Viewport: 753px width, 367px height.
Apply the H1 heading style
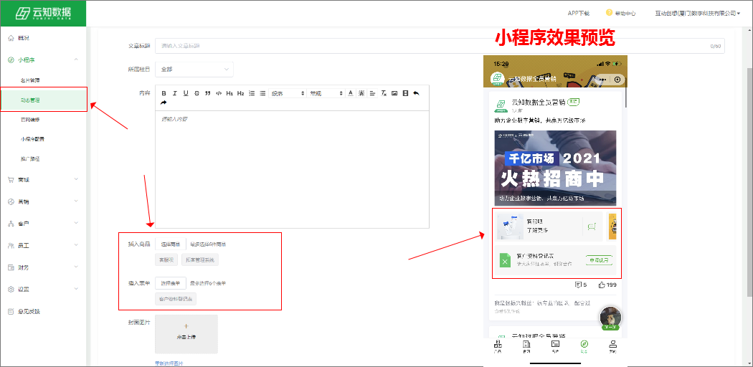click(229, 93)
